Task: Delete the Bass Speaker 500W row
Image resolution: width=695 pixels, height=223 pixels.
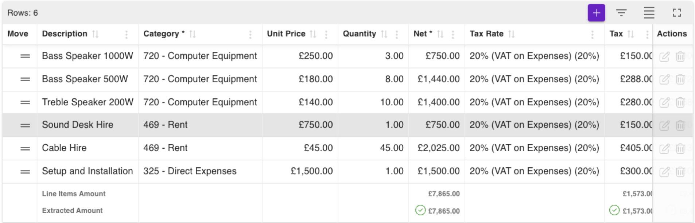Action: click(680, 79)
